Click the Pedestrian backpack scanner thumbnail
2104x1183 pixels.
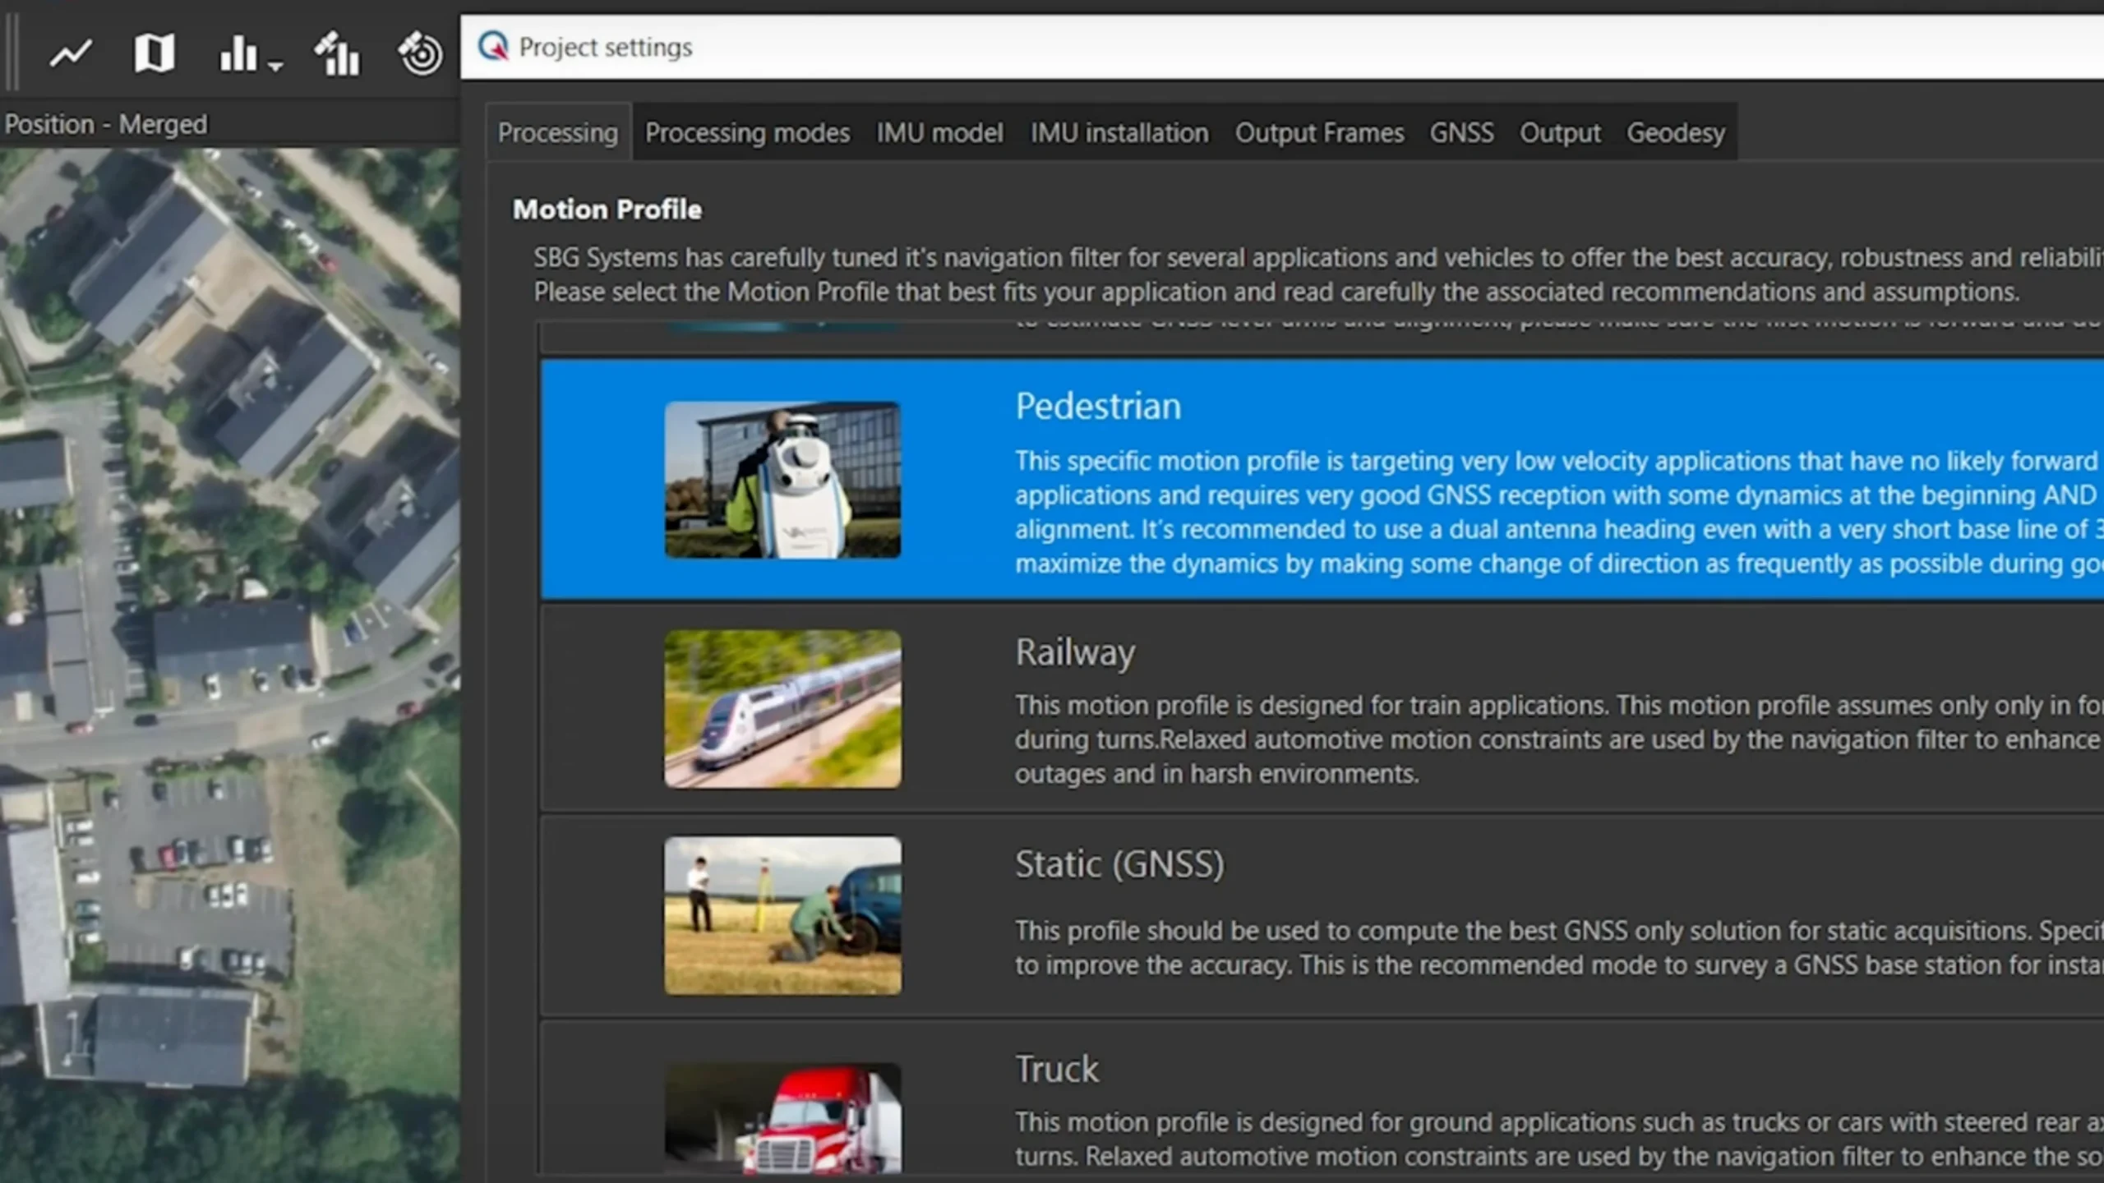[x=782, y=480]
